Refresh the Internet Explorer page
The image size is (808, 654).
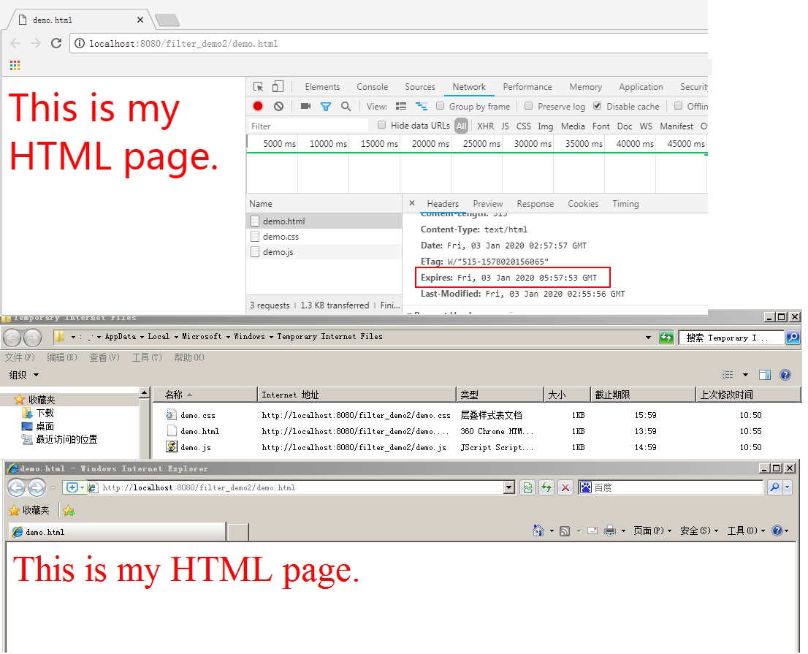pyautogui.click(x=546, y=487)
